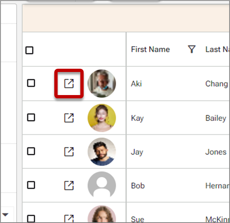This screenshot has width=230, height=223.
Task: Click the First Name column header
Action: pyautogui.click(x=150, y=49)
